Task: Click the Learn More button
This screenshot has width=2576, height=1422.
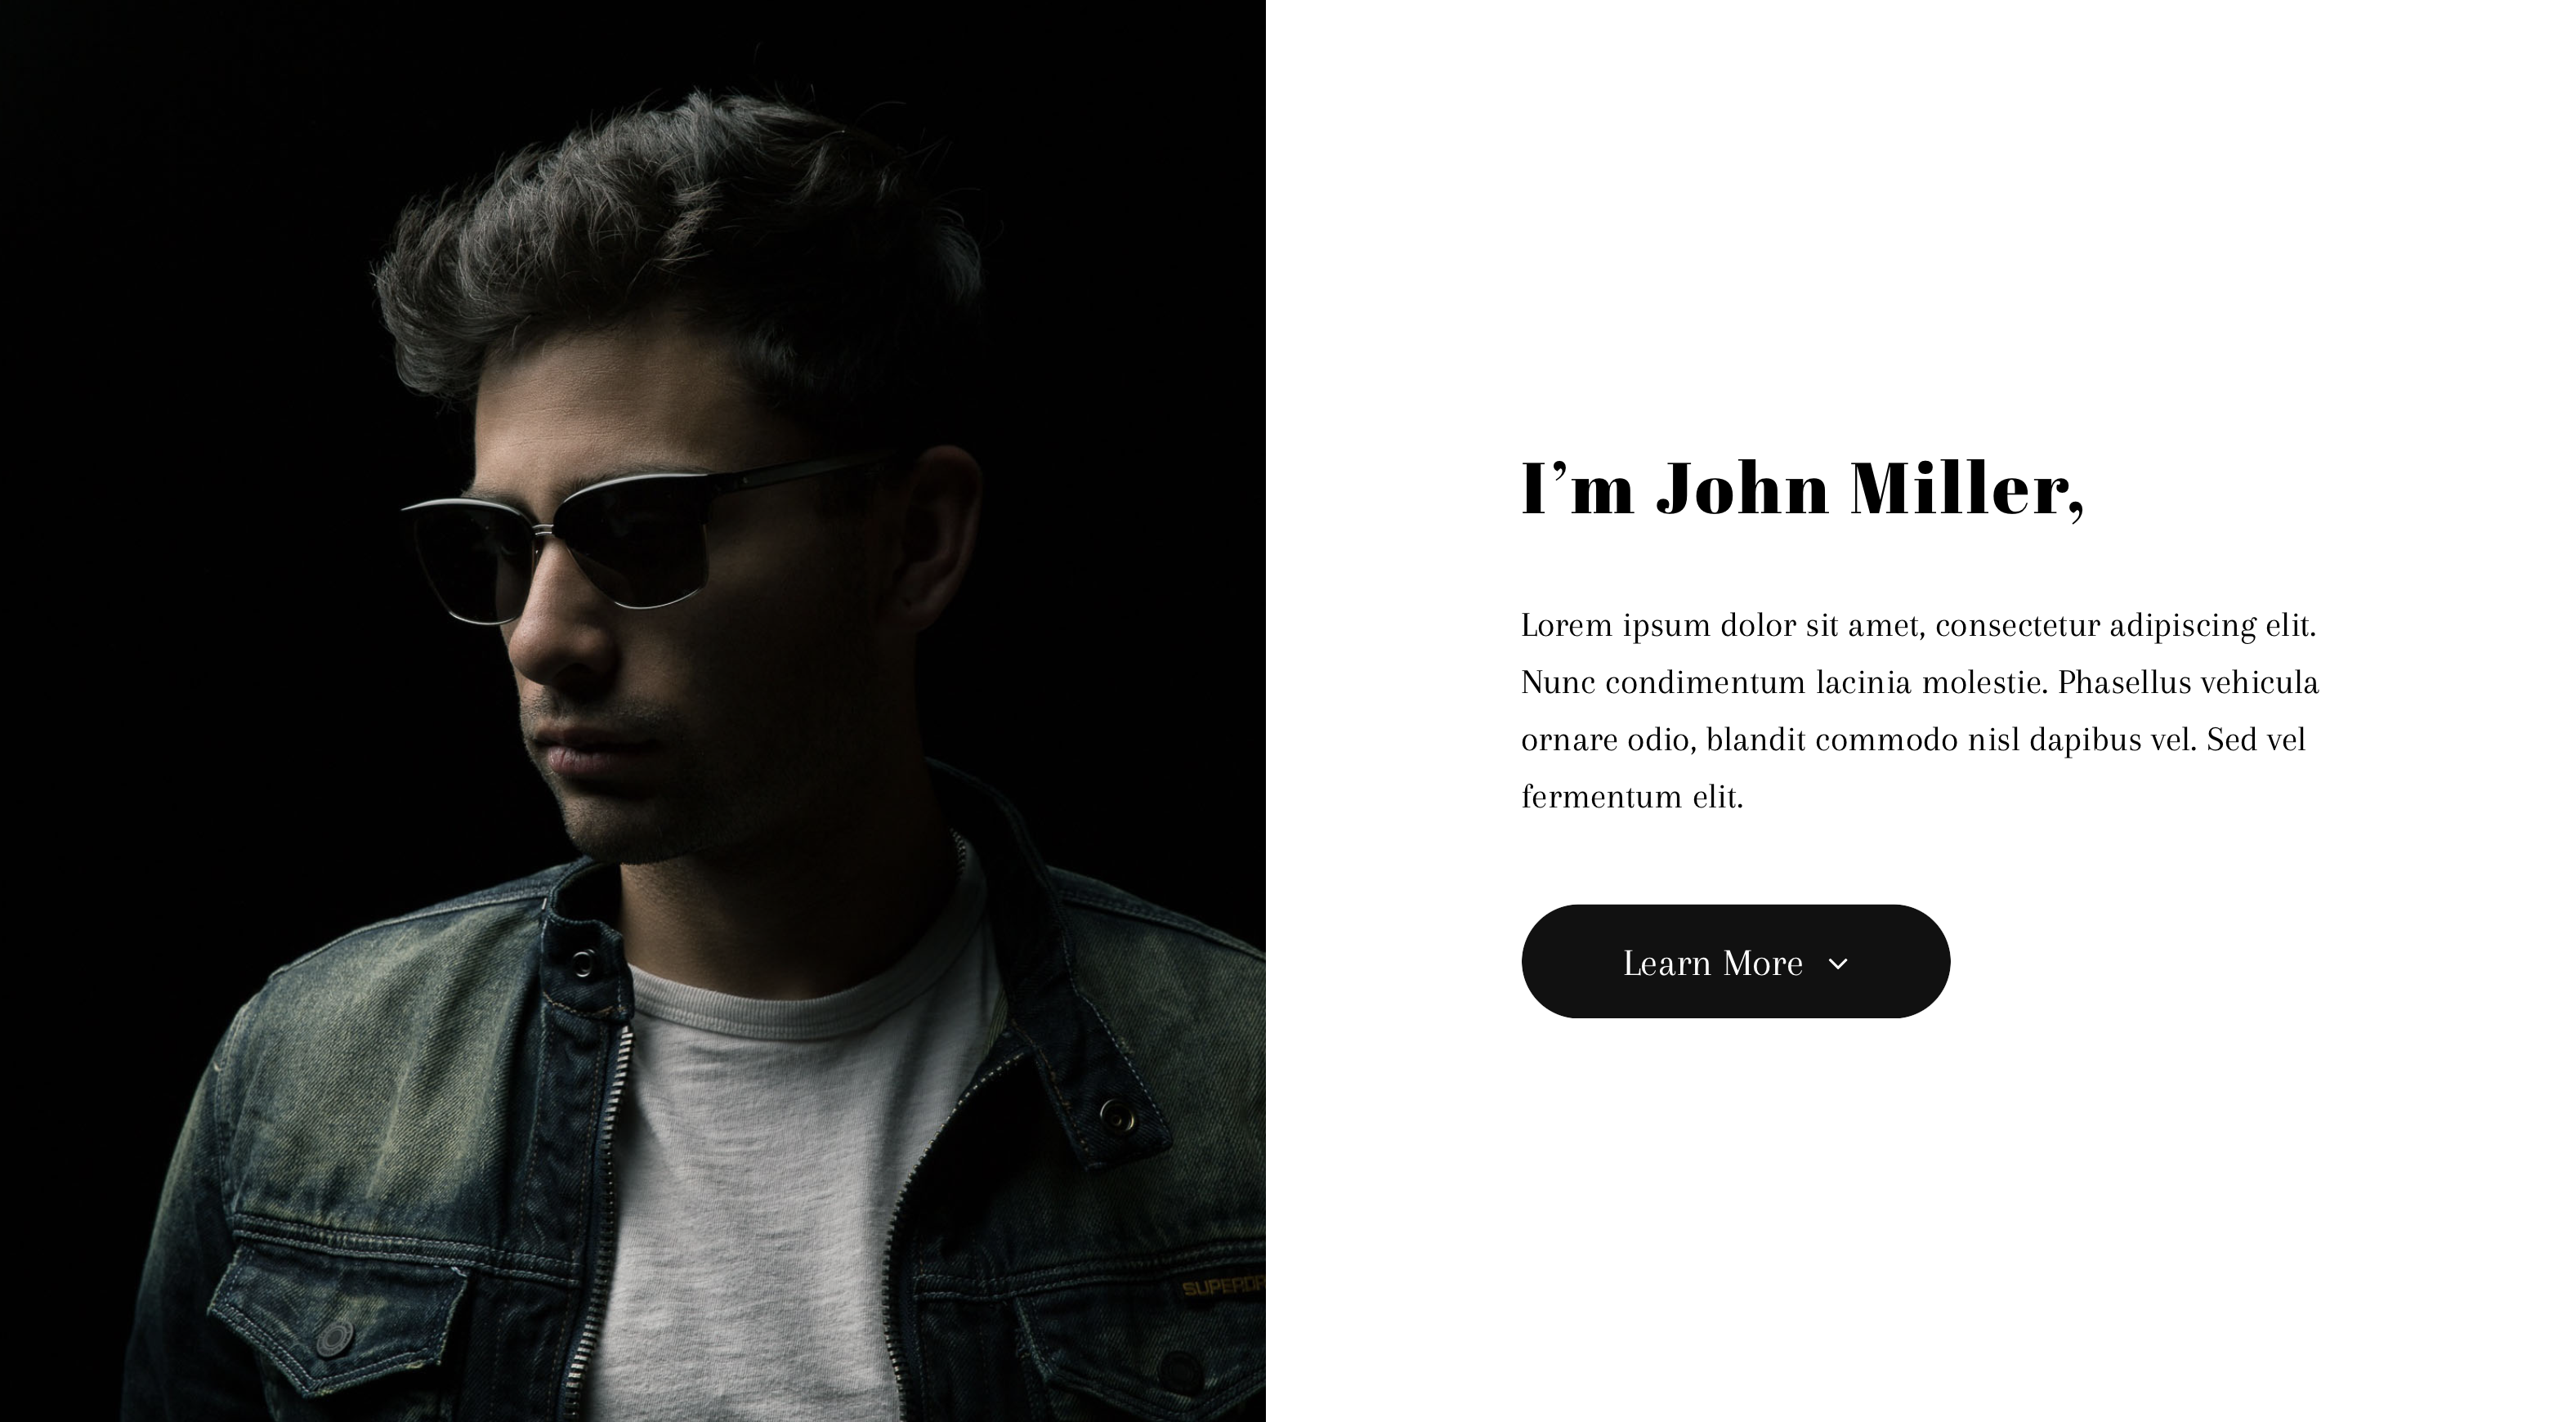Action: point(1735,962)
